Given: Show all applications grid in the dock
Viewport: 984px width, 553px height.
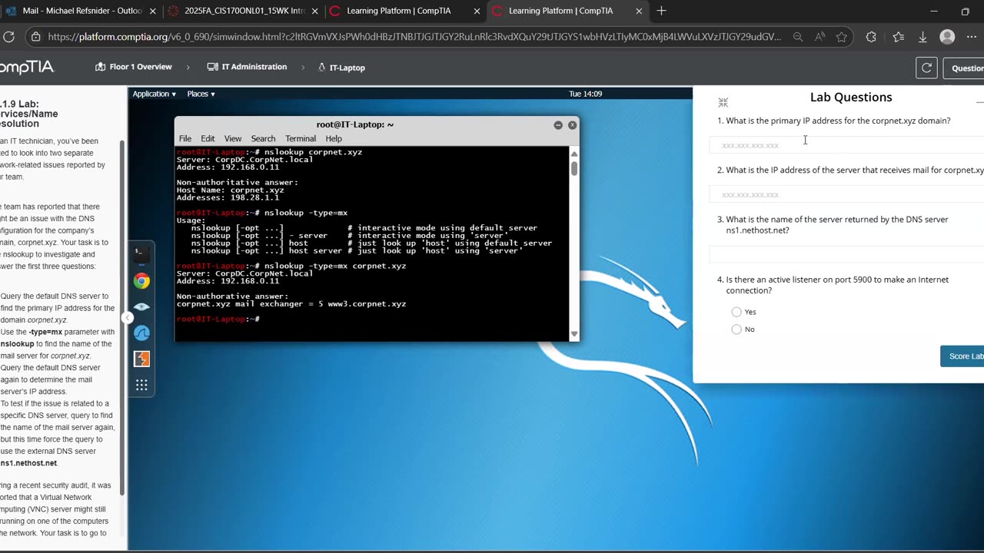Looking at the screenshot, I should 141,385.
